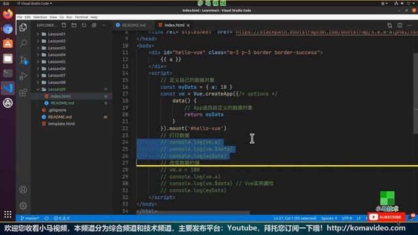Open the Run and Debug view
Viewport: 418px width, 235px height.
[x=24, y=76]
